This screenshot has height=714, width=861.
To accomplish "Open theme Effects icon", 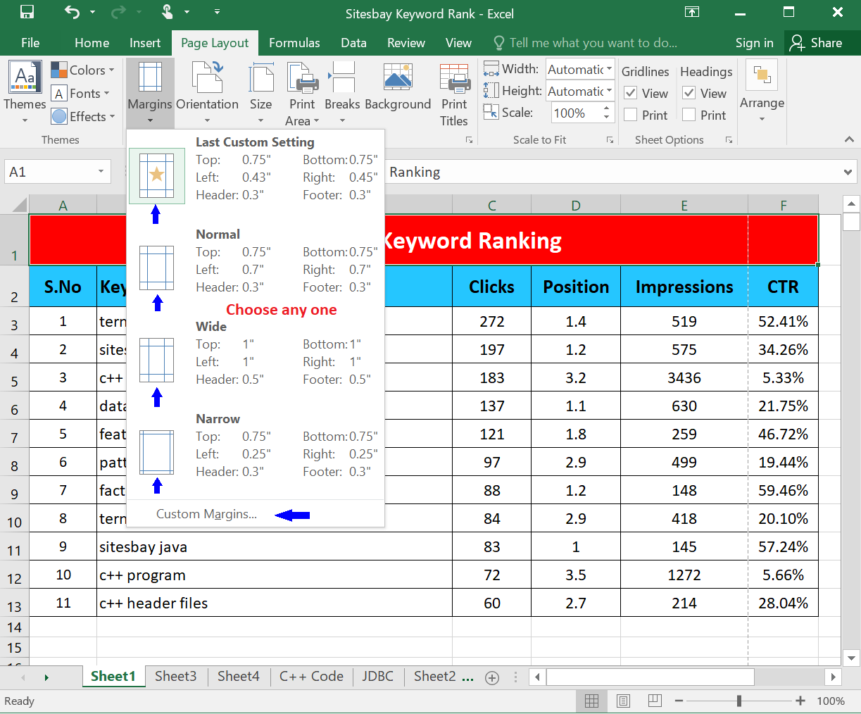I will click(x=59, y=117).
